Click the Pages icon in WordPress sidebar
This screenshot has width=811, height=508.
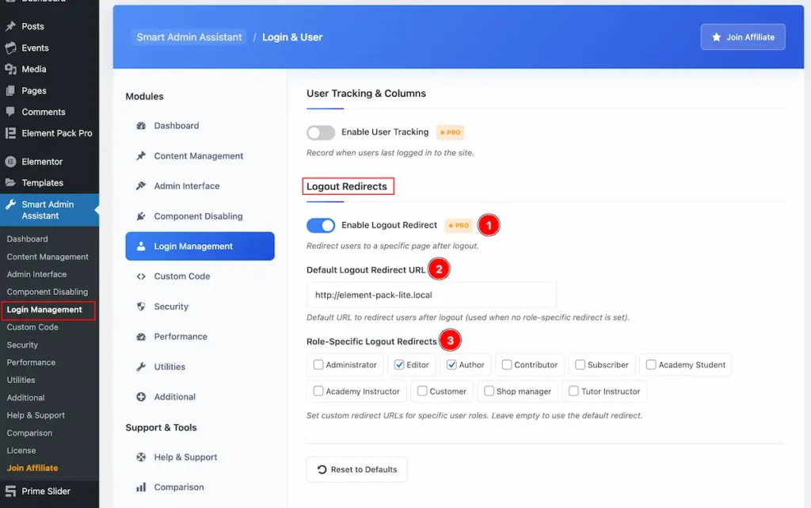coord(10,90)
